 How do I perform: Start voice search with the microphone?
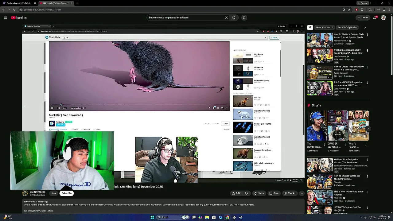point(244,17)
